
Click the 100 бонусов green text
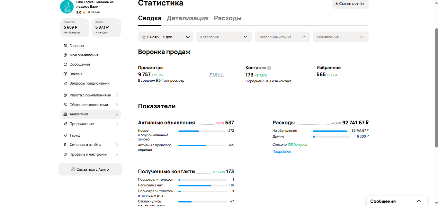click(x=297, y=144)
